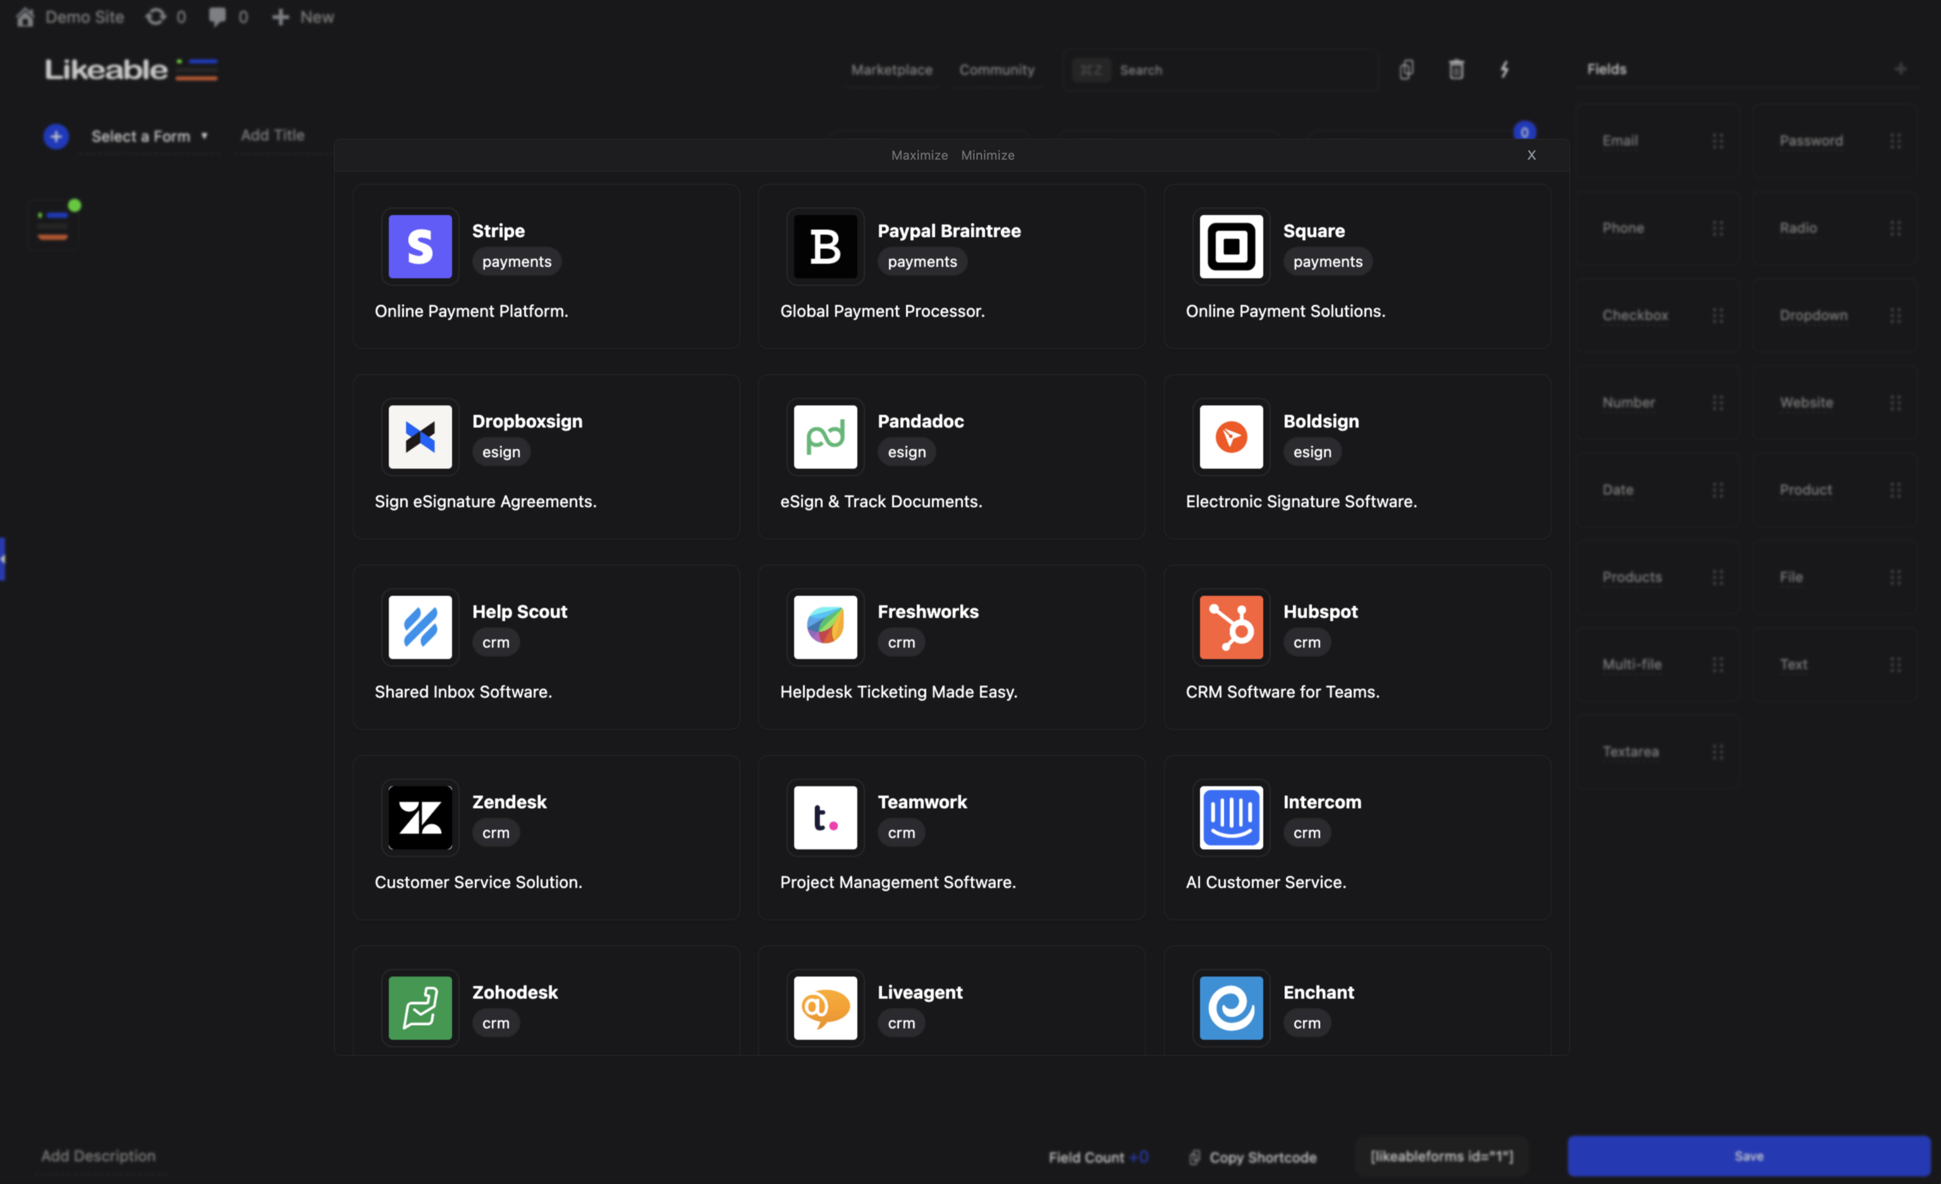Click the lightning bolt icon in header
The height and width of the screenshot is (1184, 1941).
[1504, 70]
